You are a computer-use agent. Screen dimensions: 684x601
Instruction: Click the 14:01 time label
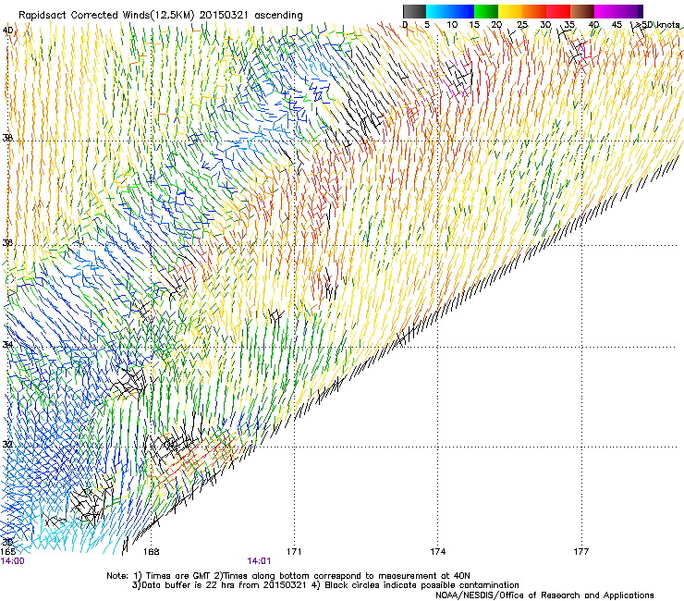point(259,561)
